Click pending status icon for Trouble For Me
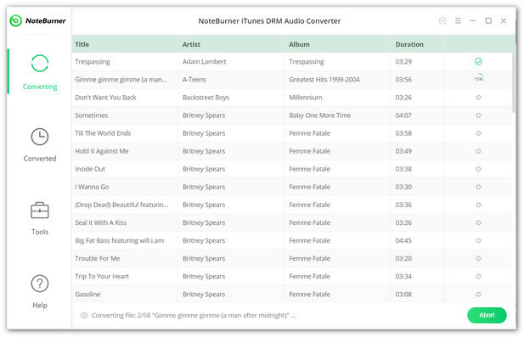The width and height of the screenshot is (524, 337). coord(478,258)
